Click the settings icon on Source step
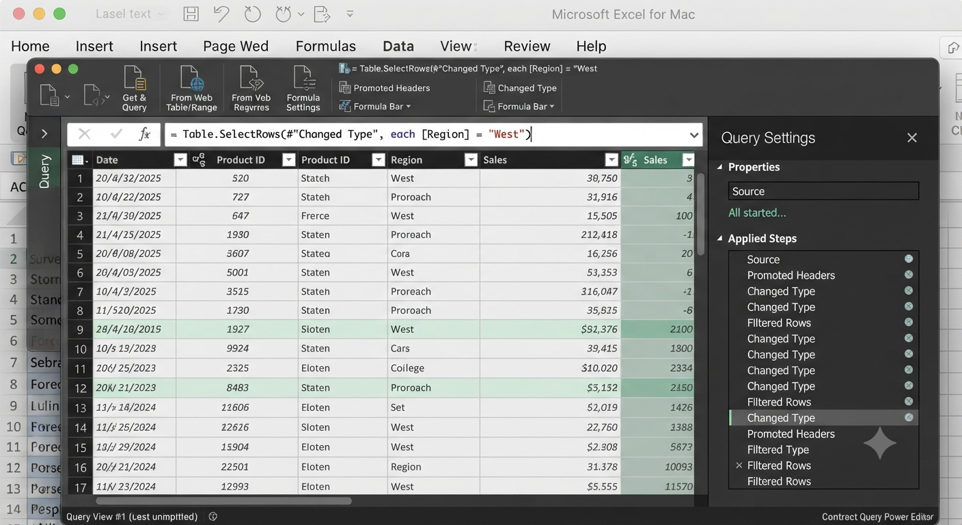 pyautogui.click(x=909, y=259)
